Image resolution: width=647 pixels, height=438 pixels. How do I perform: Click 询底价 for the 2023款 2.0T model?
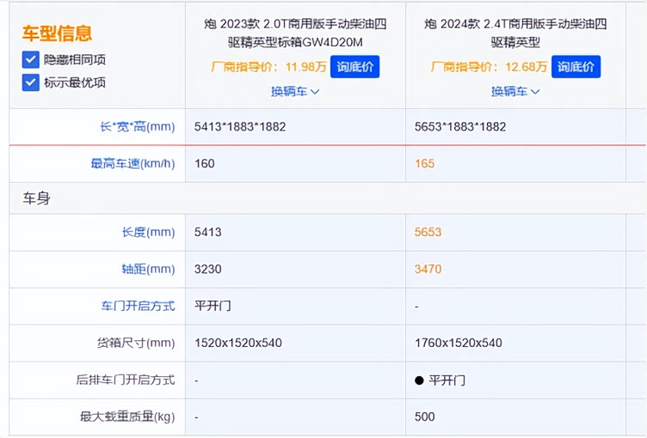[354, 67]
